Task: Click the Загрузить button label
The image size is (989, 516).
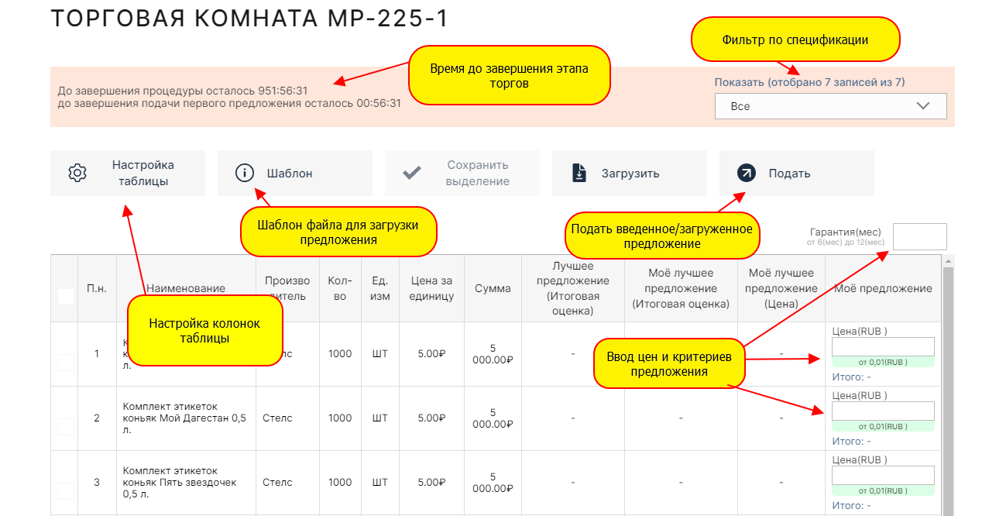Action: (x=630, y=174)
